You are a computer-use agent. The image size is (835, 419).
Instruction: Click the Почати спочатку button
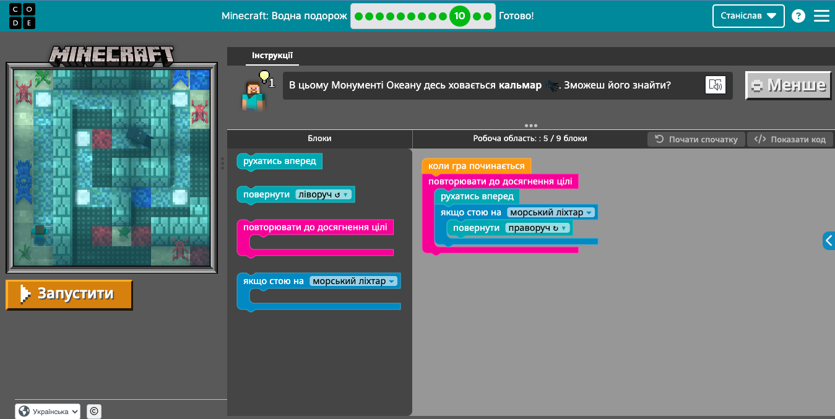[x=696, y=139]
